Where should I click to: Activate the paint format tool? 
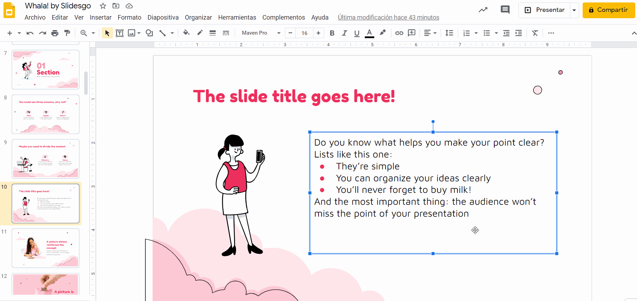click(67, 33)
